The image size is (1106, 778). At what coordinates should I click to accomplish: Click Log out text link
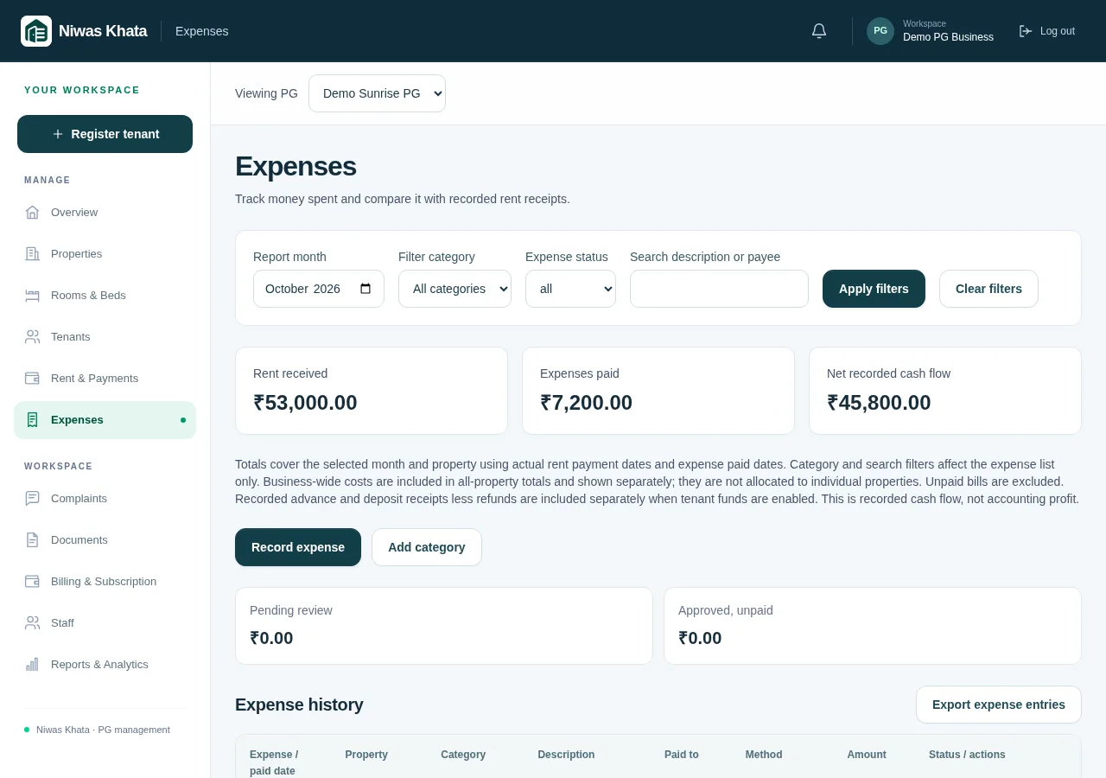click(x=1058, y=31)
